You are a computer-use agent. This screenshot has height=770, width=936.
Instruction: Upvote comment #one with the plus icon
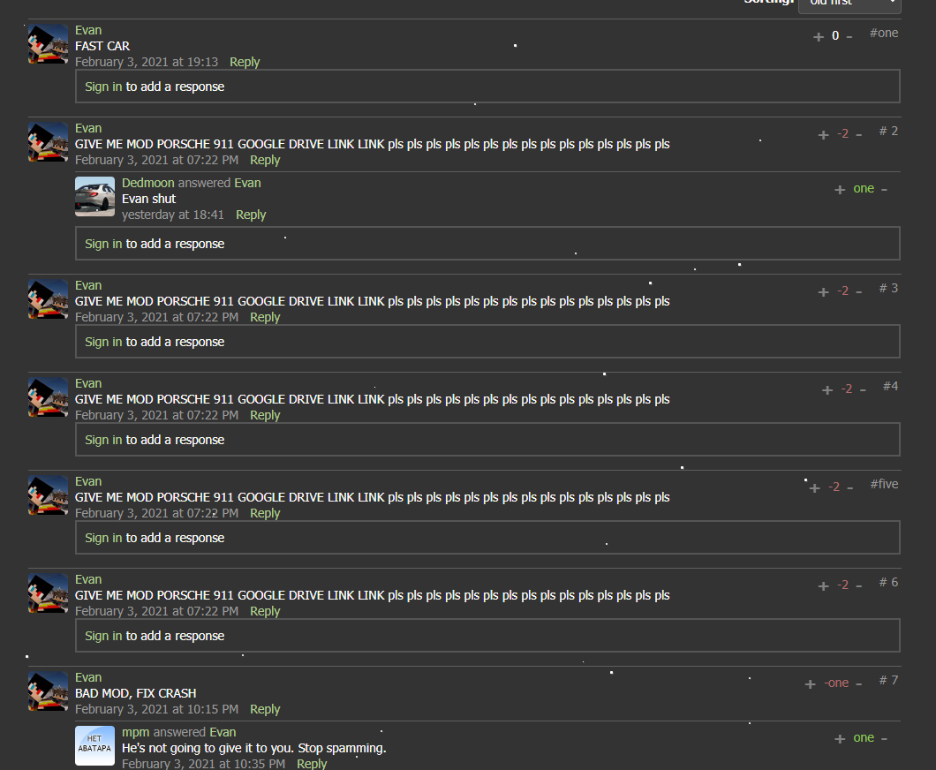point(819,37)
